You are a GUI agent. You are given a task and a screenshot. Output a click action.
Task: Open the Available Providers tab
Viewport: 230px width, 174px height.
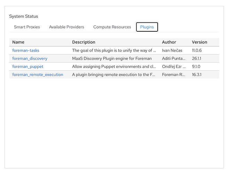coord(66,27)
